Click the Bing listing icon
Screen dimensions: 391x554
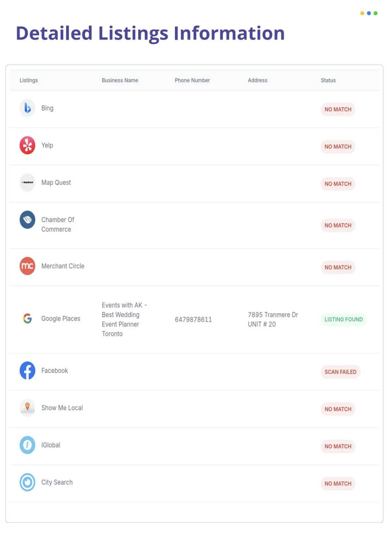tap(27, 108)
